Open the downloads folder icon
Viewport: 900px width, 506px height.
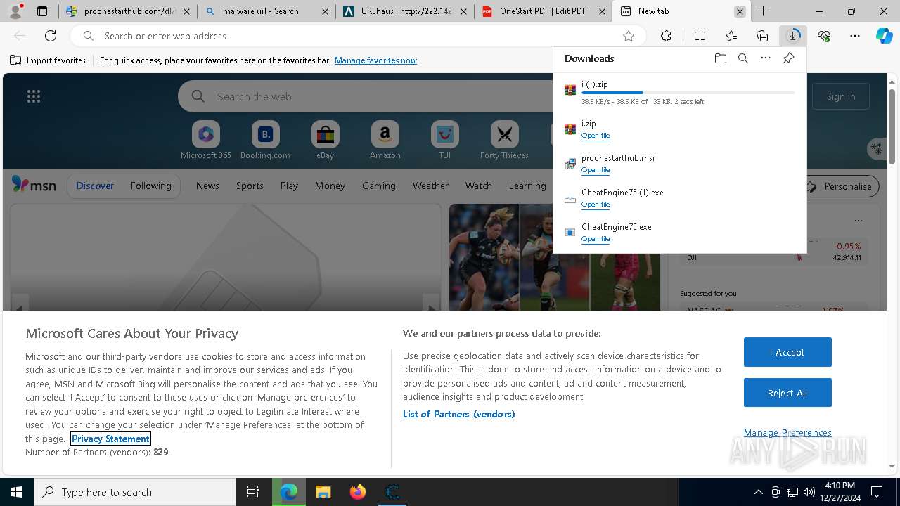click(720, 58)
